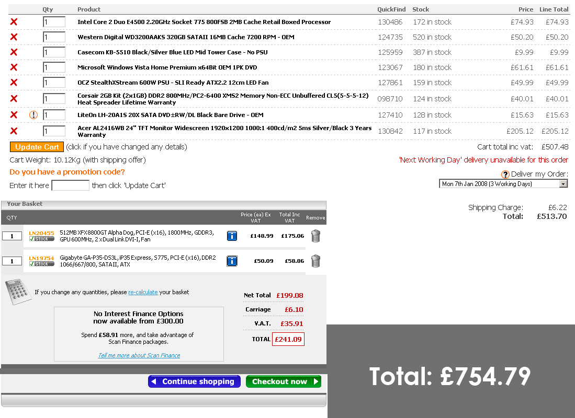The width and height of the screenshot is (575, 418).
Task: Remove the Casecom KB-5510 case row
Action: click(14, 52)
